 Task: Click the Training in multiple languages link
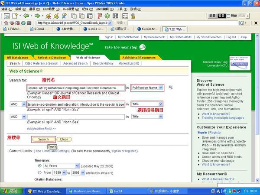point(223,118)
